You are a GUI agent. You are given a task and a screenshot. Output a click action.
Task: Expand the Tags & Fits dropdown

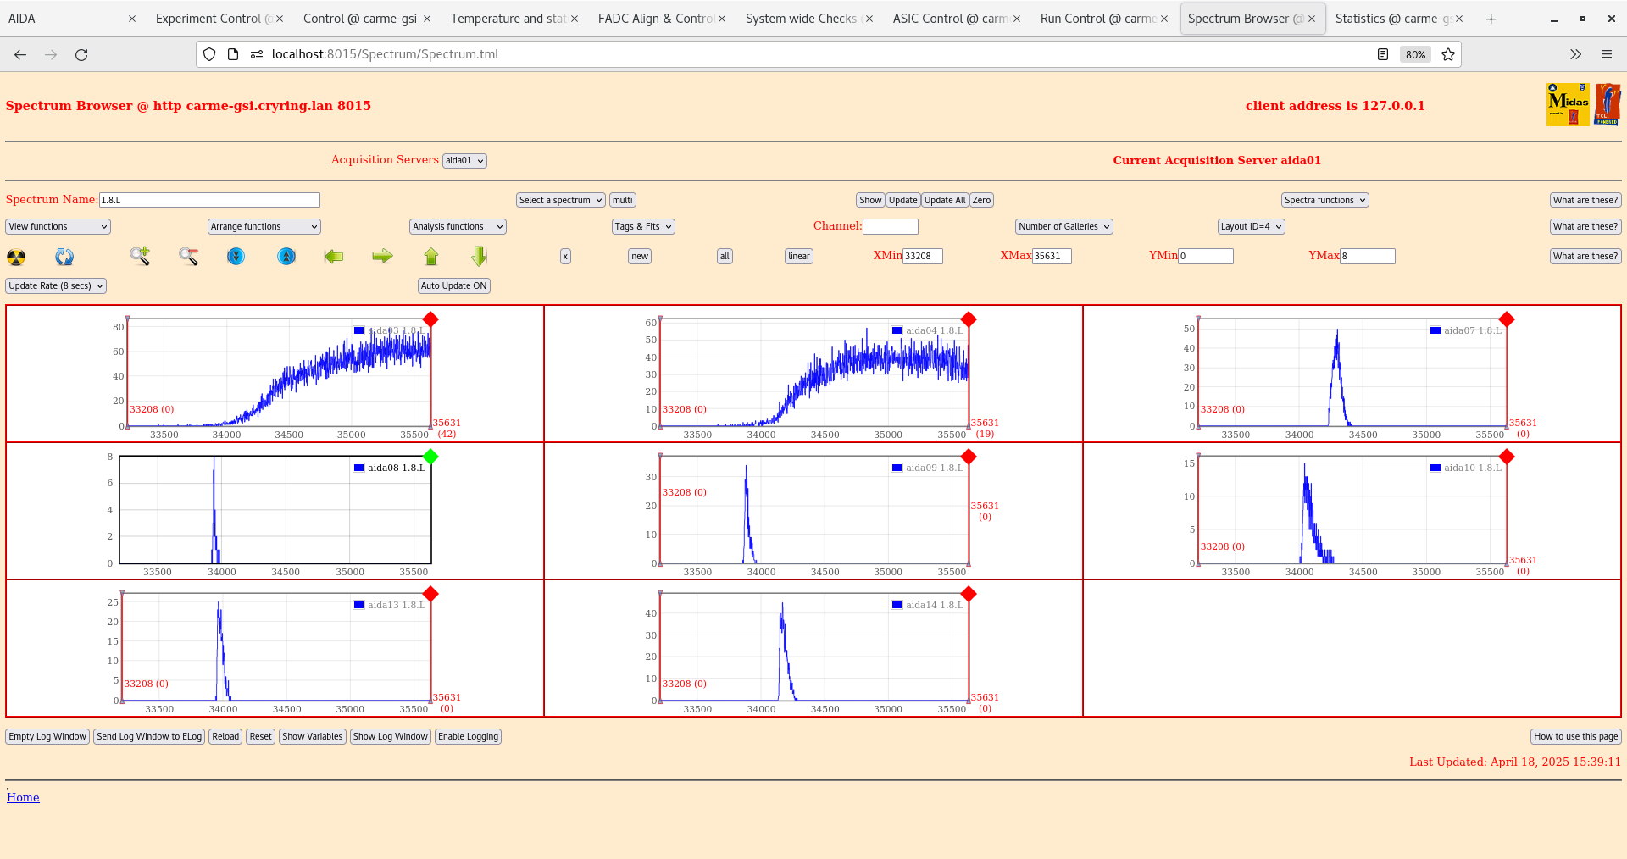pyautogui.click(x=643, y=226)
